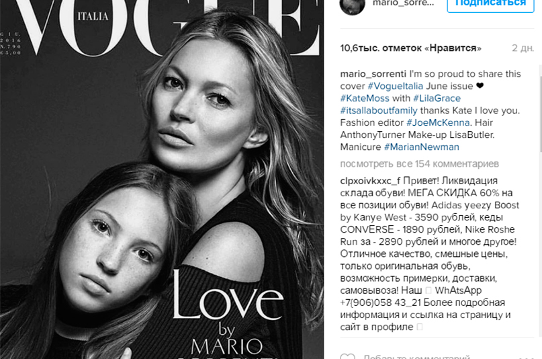Open the #VogueItalia hashtag

point(395,86)
